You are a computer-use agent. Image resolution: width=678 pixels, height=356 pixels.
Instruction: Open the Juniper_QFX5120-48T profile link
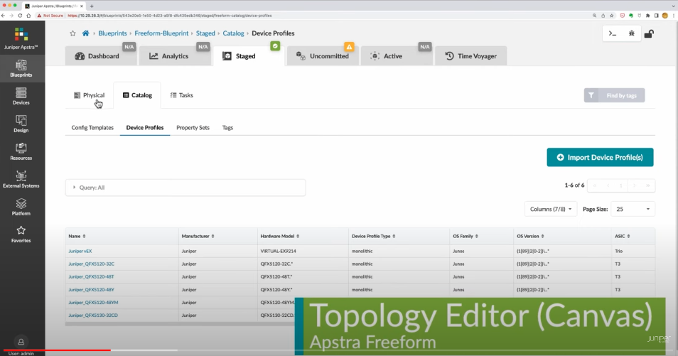point(91,276)
